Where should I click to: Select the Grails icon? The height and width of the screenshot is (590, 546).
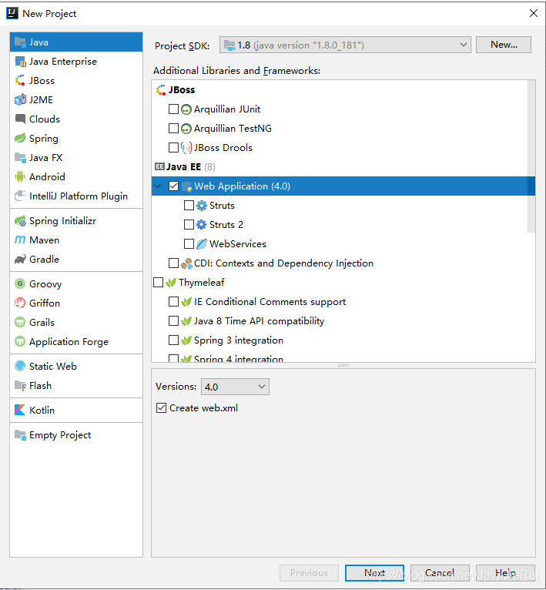tap(20, 322)
